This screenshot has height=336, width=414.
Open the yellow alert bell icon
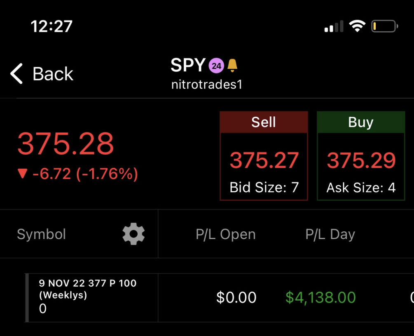point(232,66)
